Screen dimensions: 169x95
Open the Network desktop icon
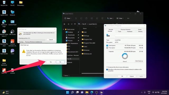12,13
